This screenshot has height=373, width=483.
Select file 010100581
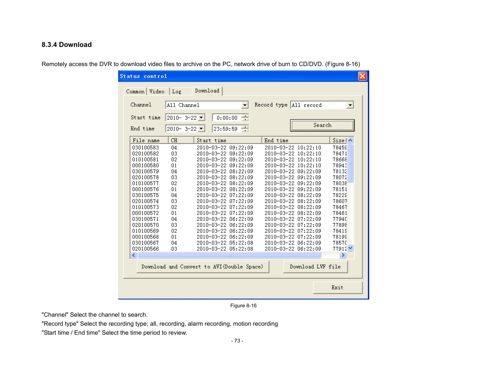[145, 160]
